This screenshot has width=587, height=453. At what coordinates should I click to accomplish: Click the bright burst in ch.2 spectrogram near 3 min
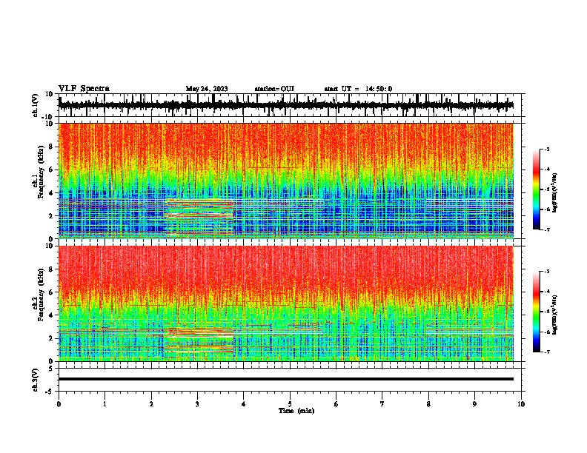tap(199, 341)
